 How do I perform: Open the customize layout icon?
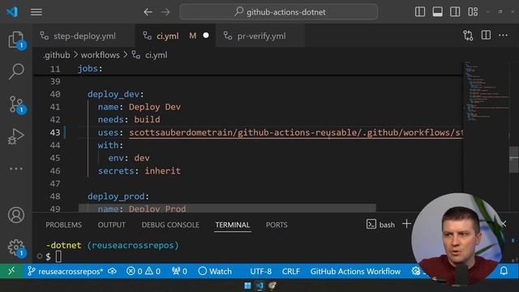[473, 12]
